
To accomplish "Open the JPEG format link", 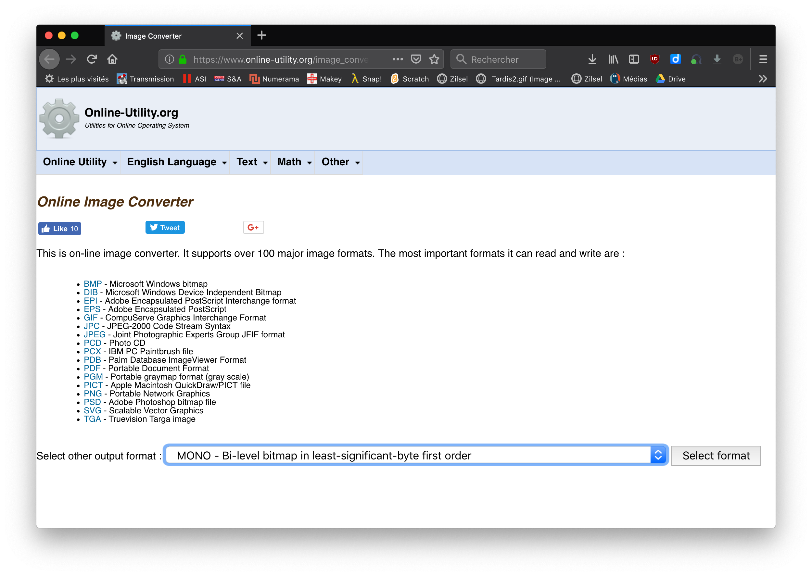I will (x=95, y=334).
